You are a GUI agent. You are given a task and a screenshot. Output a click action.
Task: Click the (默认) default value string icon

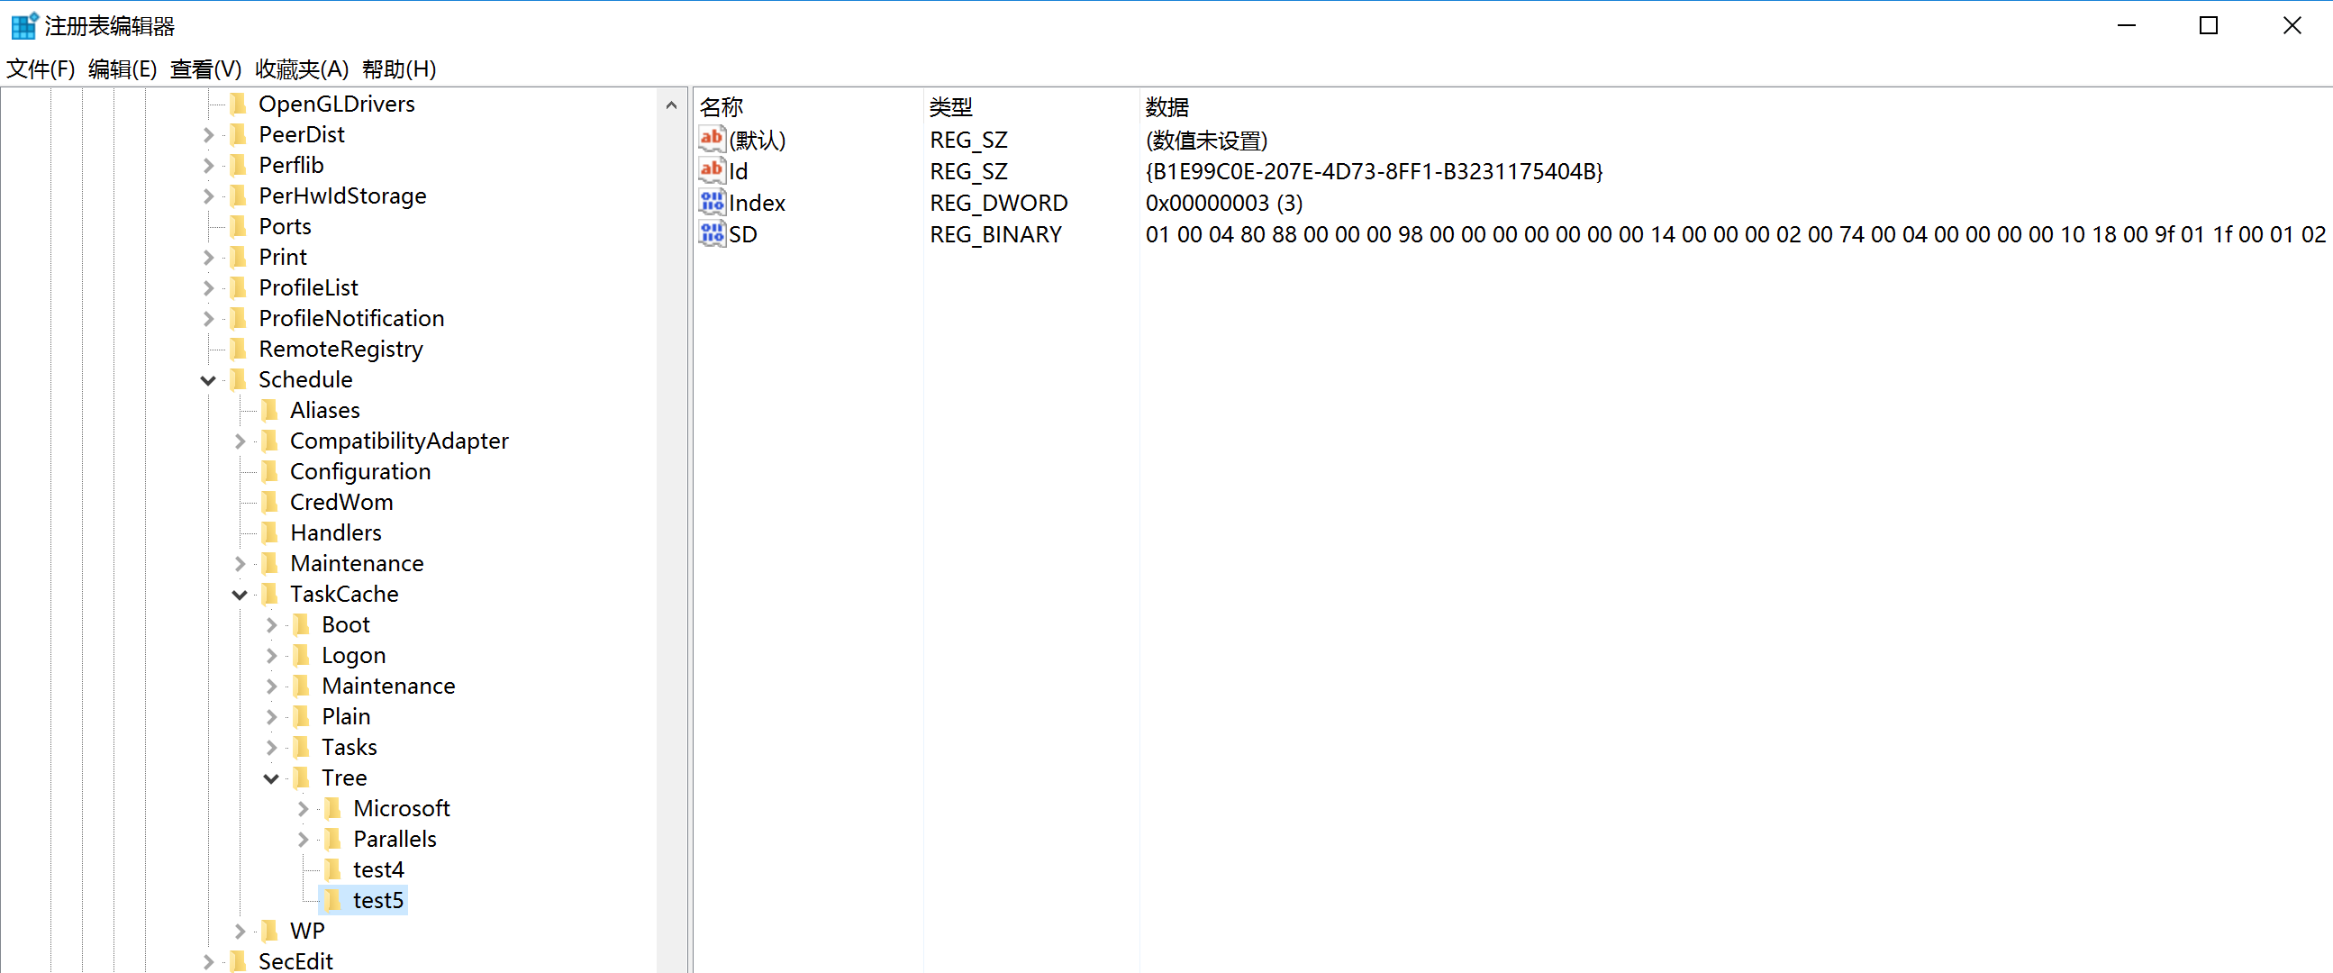(711, 139)
